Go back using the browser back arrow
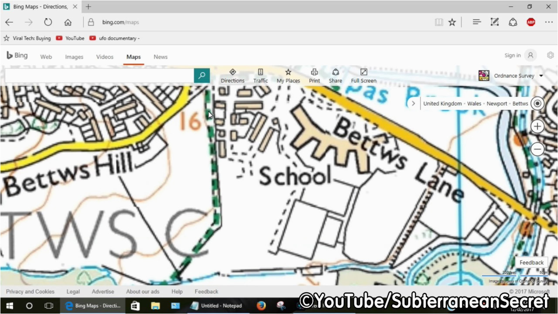This screenshot has height=314, width=558. (9, 22)
